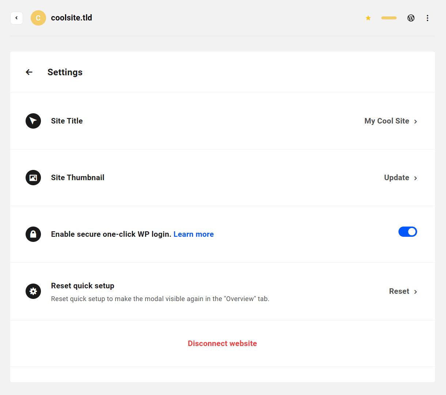Select the Site Thumbnail label

pos(78,178)
